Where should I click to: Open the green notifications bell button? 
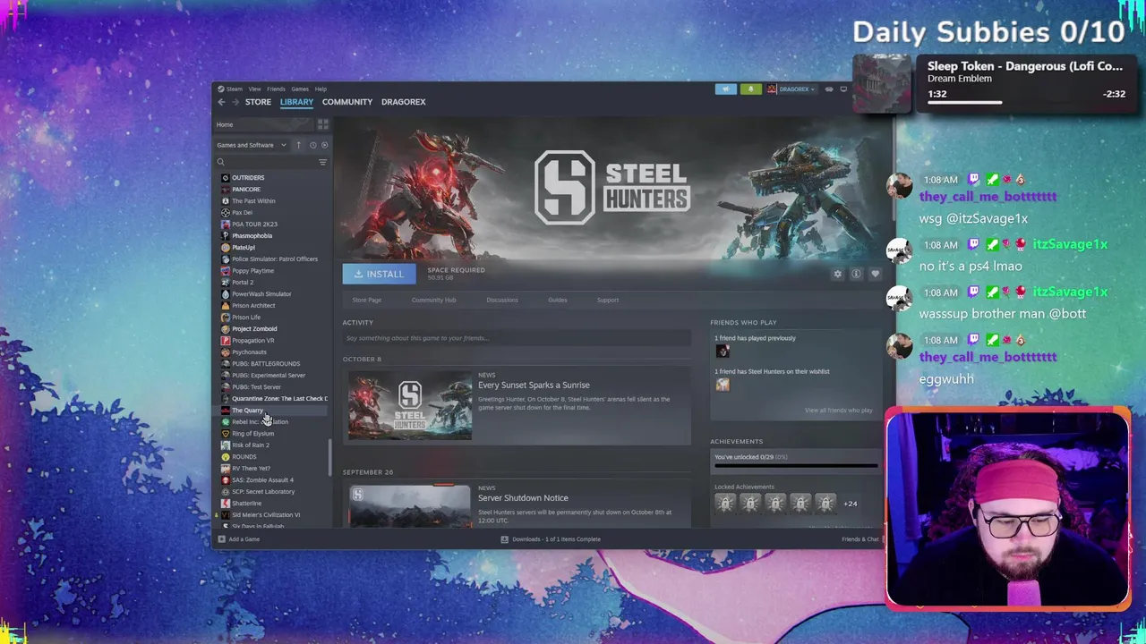pos(750,89)
